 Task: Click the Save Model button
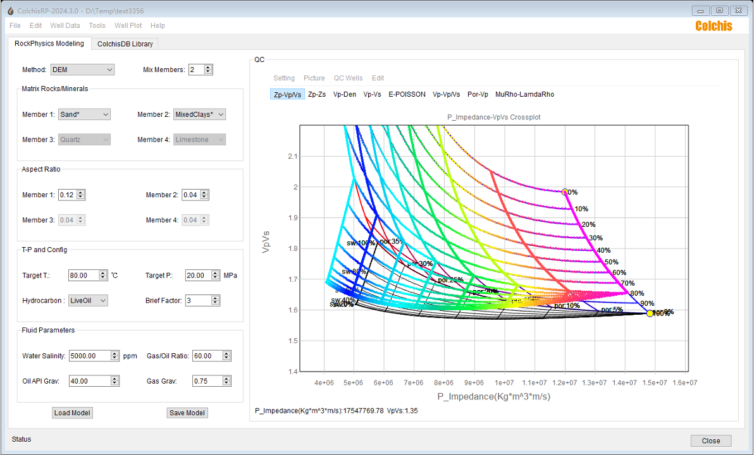coord(187,413)
